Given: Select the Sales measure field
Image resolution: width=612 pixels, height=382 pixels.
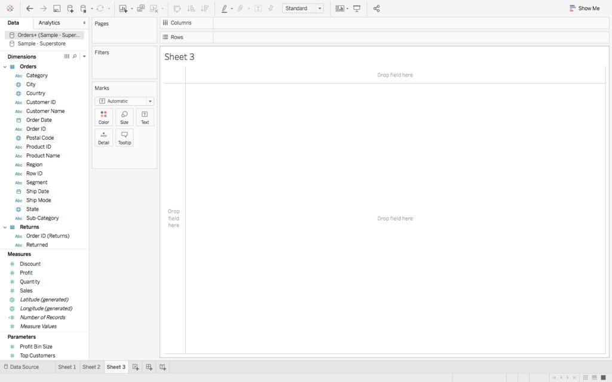Looking at the screenshot, I should pyautogui.click(x=26, y=291).
